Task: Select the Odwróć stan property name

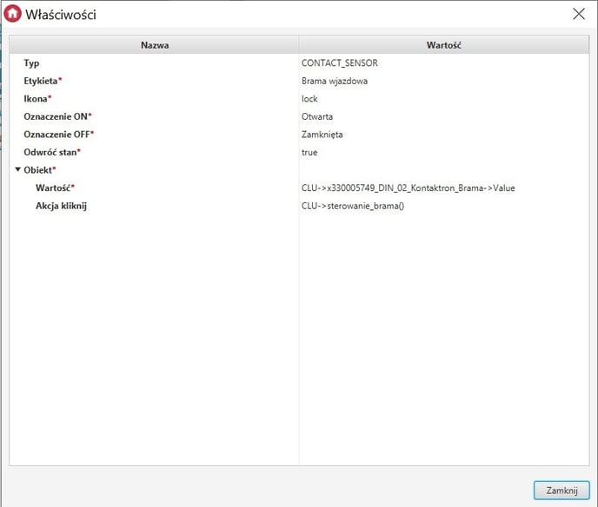Action: coord(51,153)
